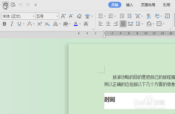The height and width of the screenshot is (114, 175).
Task: Open paragraph dialog launcher
Action: [170, 29]
